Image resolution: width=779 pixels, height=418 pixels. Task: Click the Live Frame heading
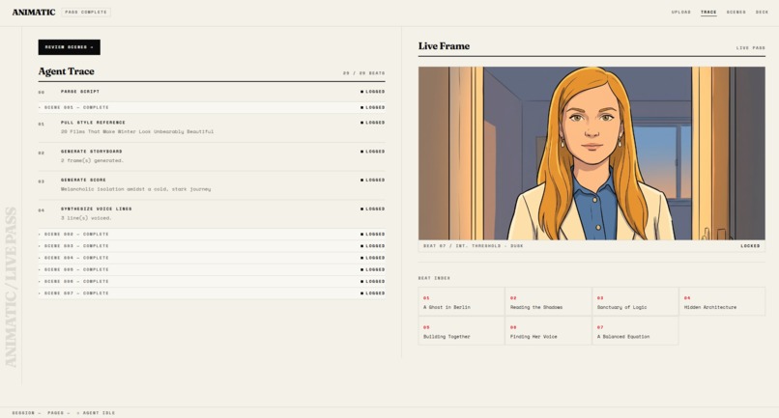pyautogui.click(x=444, y=46)
